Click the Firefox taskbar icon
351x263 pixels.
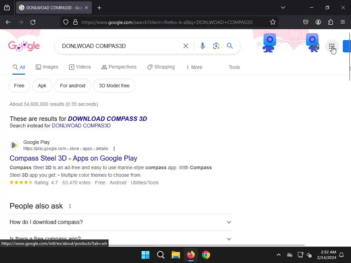[191, 255]
